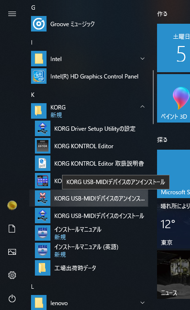The width and height of the screenshot is (190, 310).
Task: Launch KORG KONTROL Editor entry text
Action: (84, 146)
